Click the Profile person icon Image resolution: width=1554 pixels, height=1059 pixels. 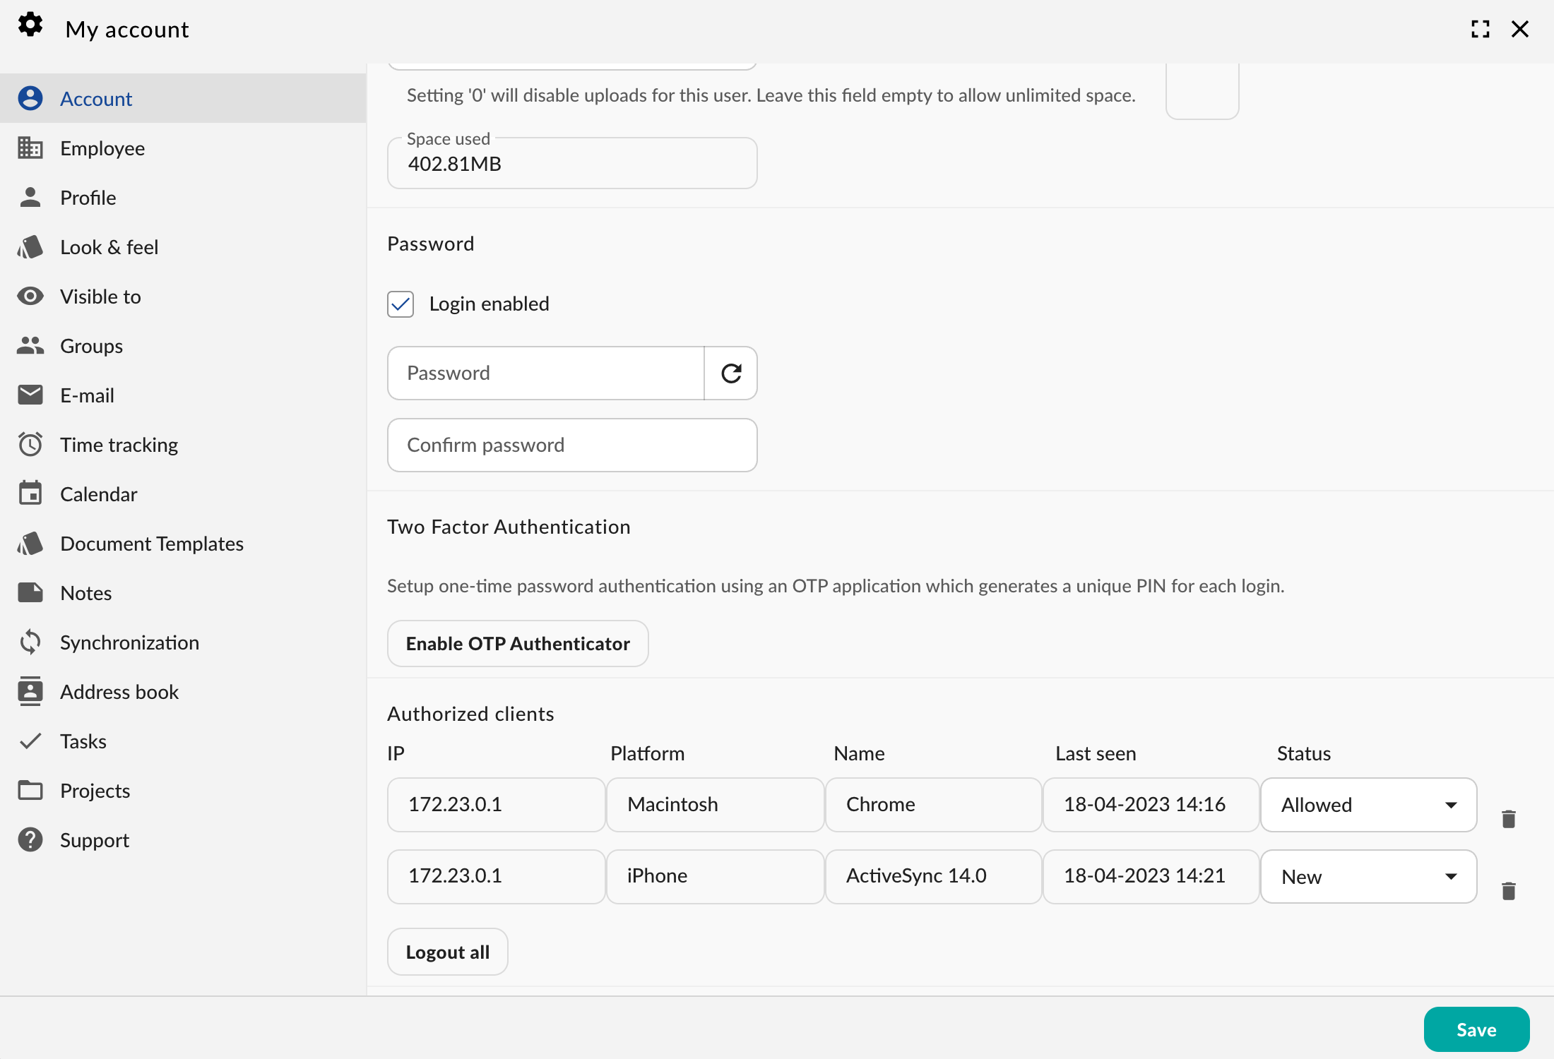point(30,197)
